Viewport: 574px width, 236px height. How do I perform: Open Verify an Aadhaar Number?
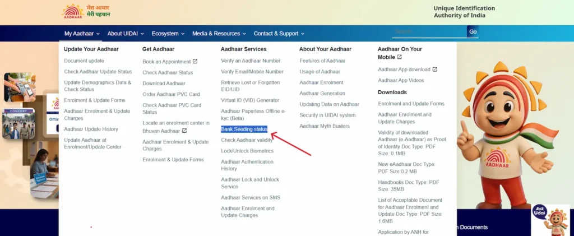pos(251,61)
